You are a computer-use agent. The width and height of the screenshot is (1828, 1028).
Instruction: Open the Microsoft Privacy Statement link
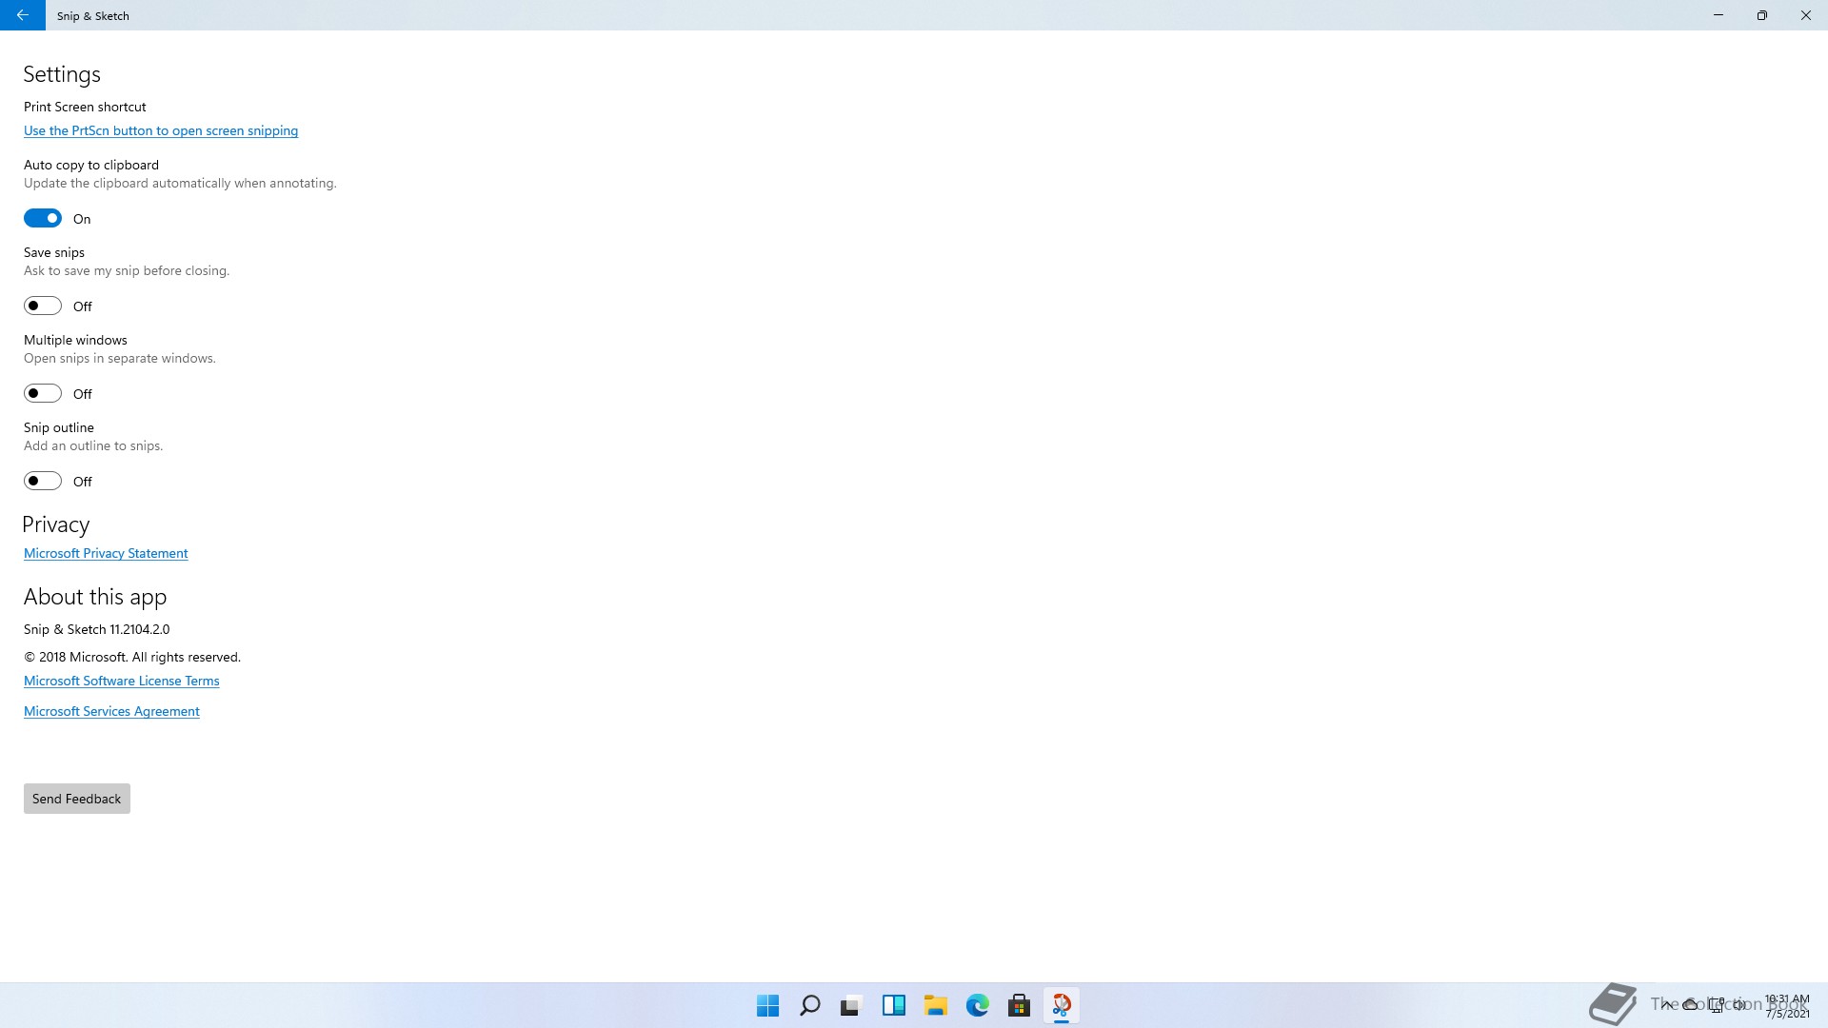pos(106,553)
